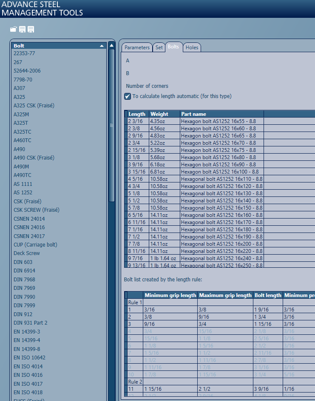Click the 'Rule 1' row label

(x=135, y=302)
